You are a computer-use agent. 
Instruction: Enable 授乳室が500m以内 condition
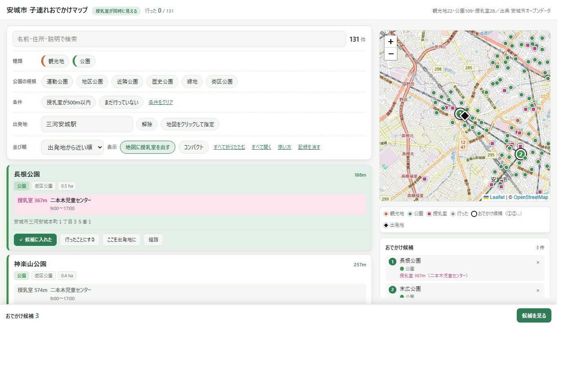(69, 102)
